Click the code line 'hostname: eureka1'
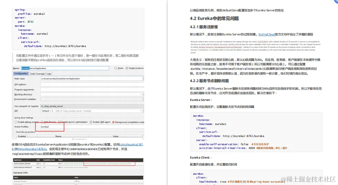 click(213, 124)
